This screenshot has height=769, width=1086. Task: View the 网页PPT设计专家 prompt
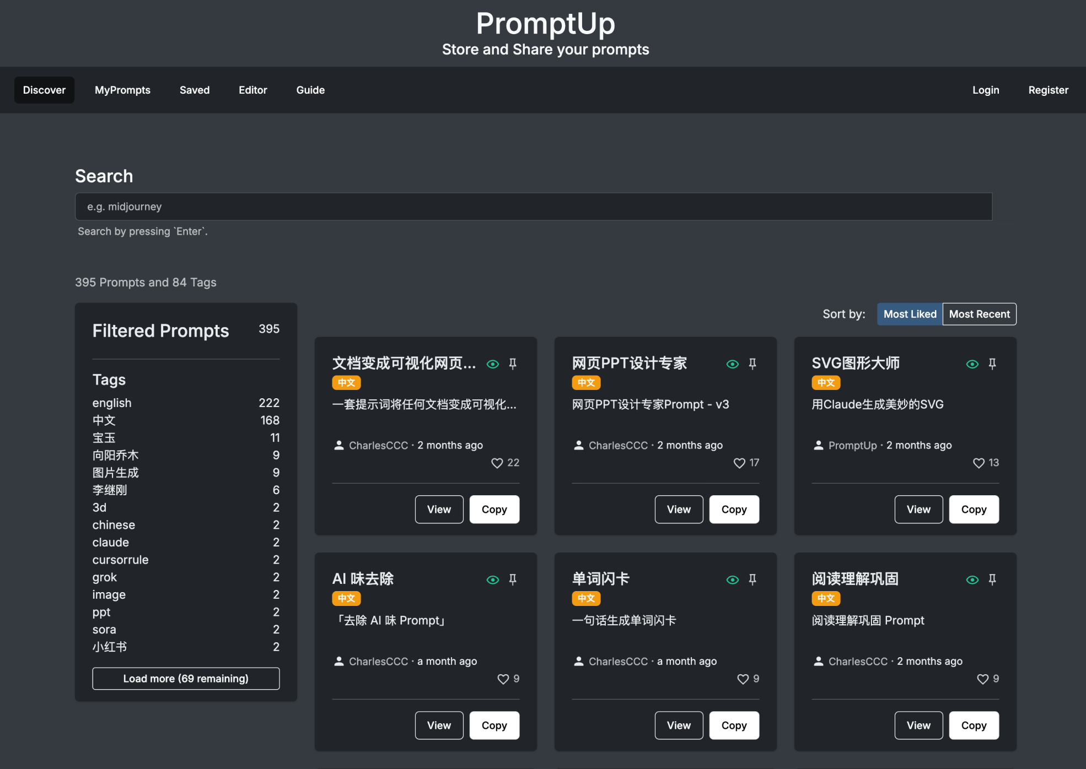tap(679, 510)
